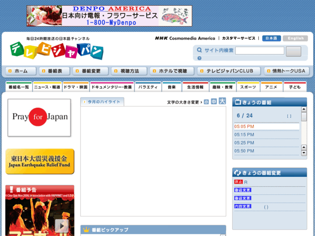
Task: Select the ドラマ・映画 category tab
Action: point(76,87)
